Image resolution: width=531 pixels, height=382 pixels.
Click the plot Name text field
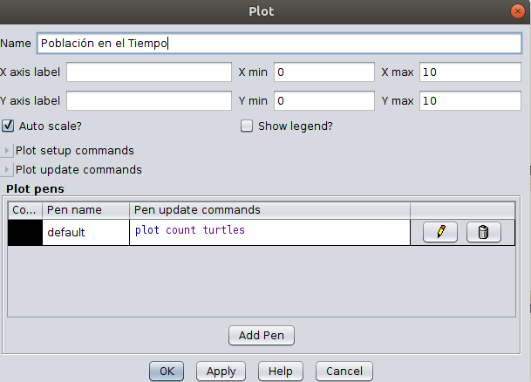278,43
